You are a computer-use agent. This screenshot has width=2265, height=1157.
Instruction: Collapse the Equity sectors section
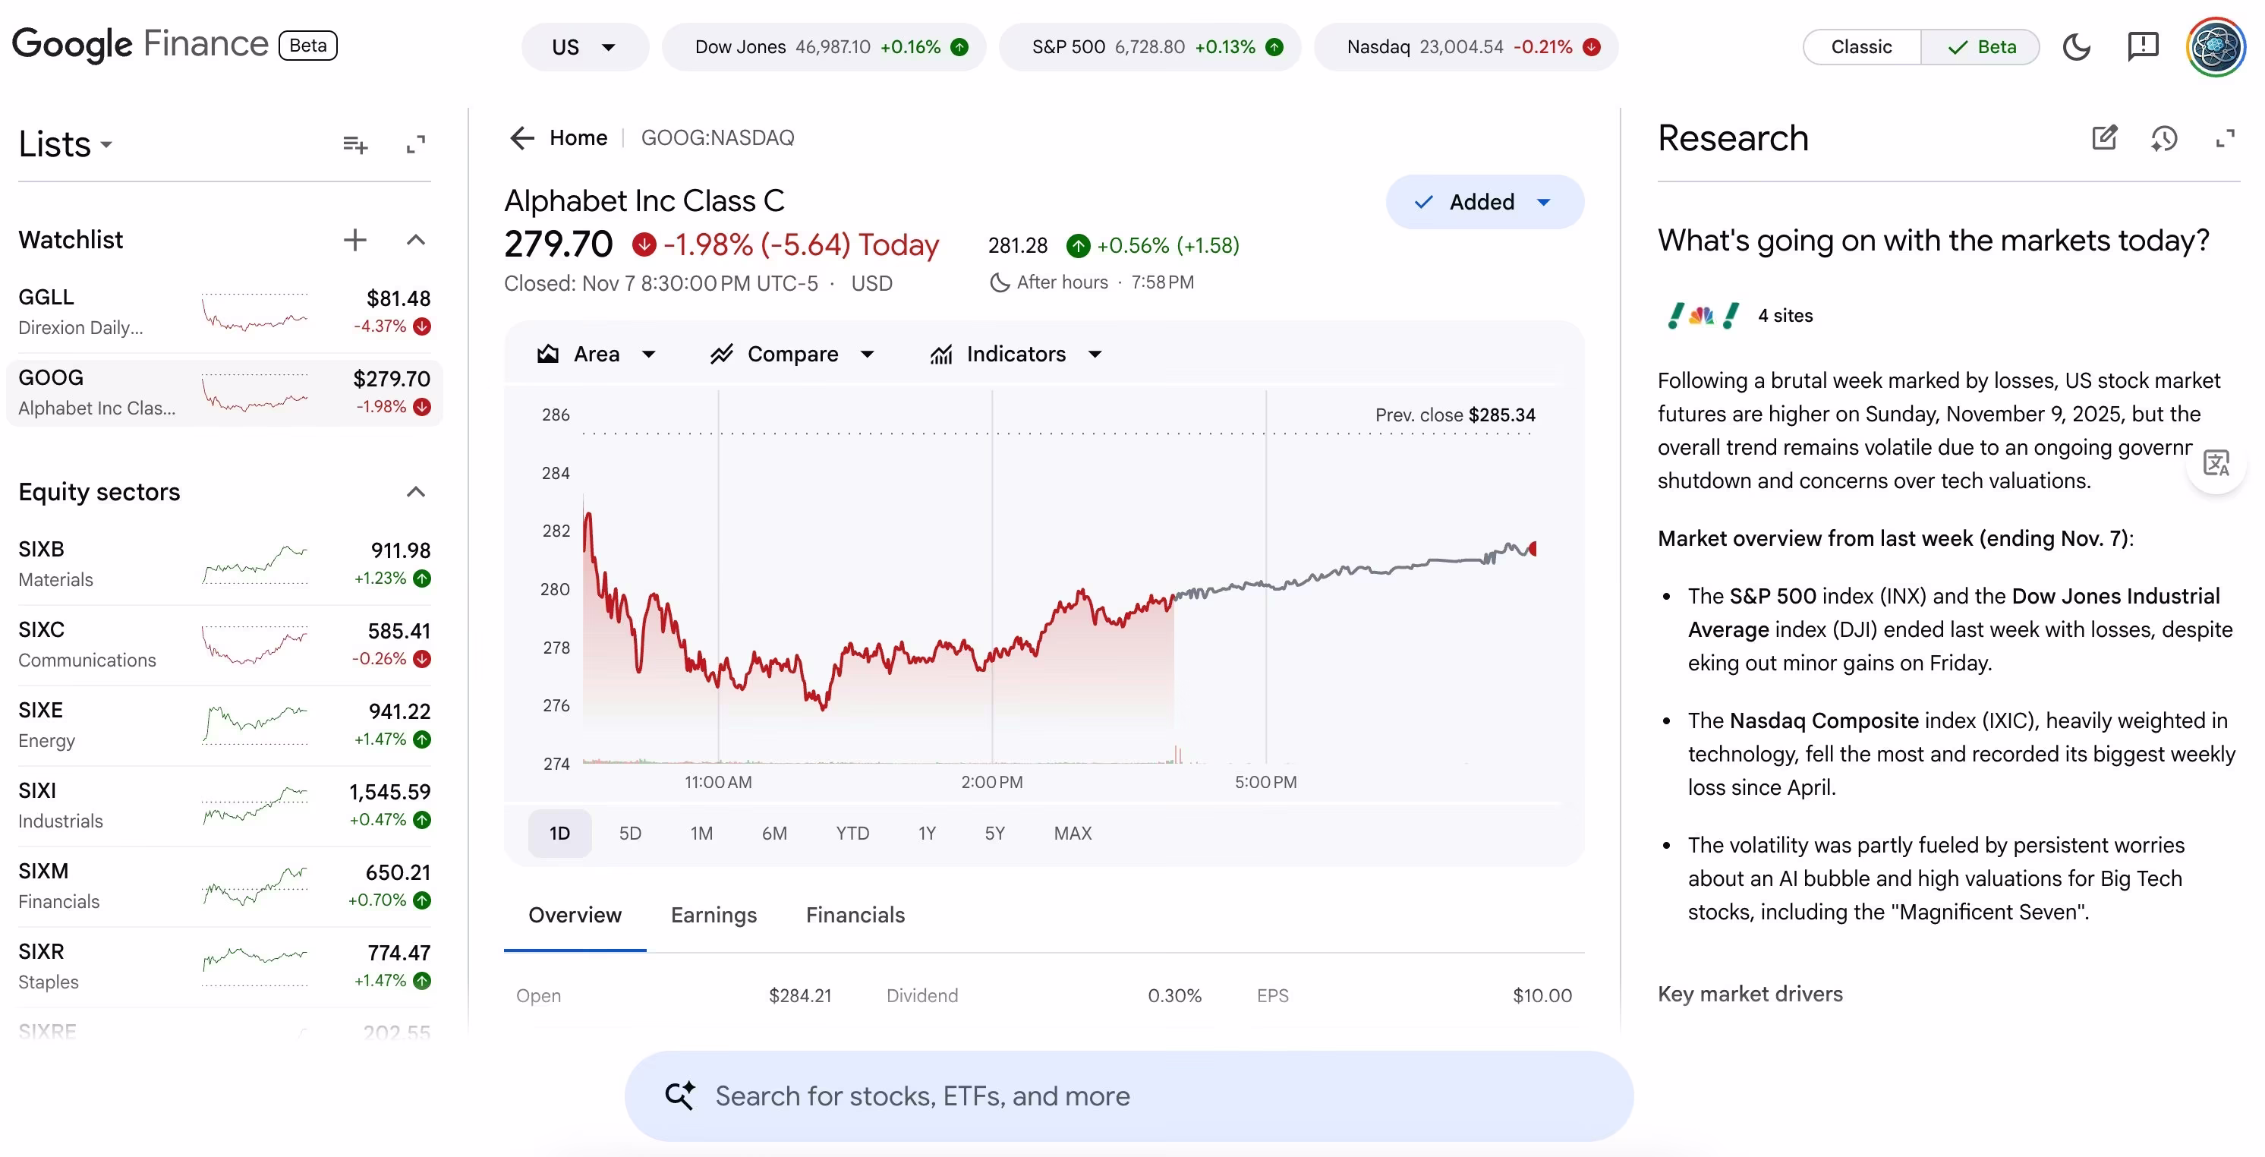[415, 491]
